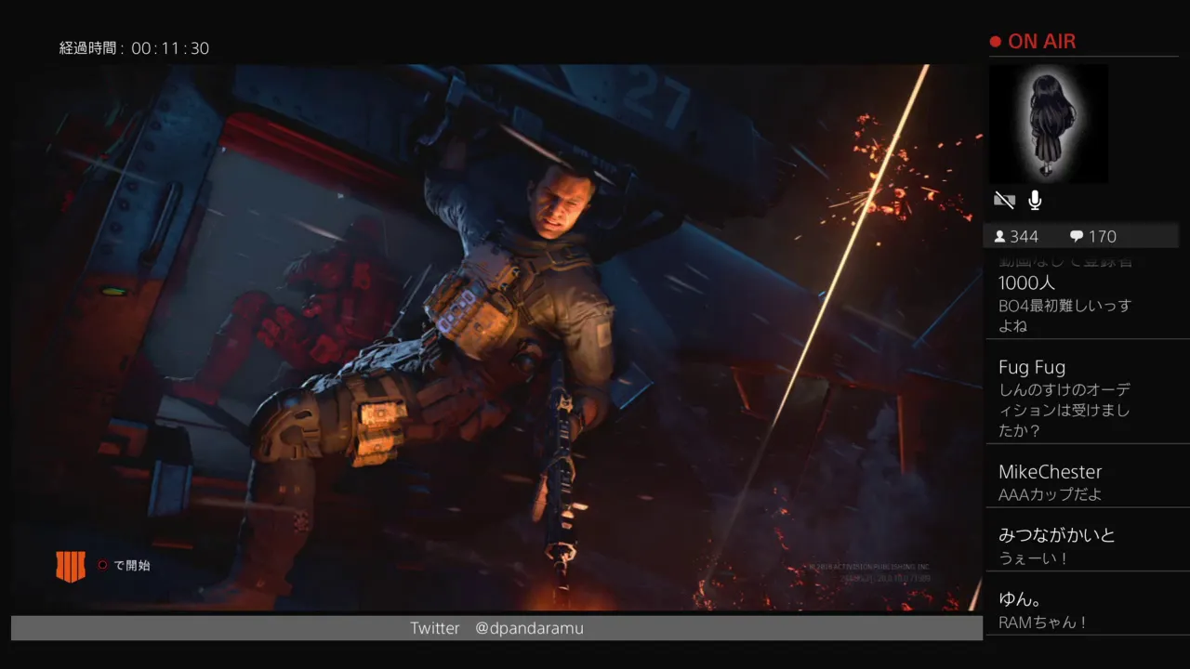Select Fug Fug's comment

tap(1088, 400)
